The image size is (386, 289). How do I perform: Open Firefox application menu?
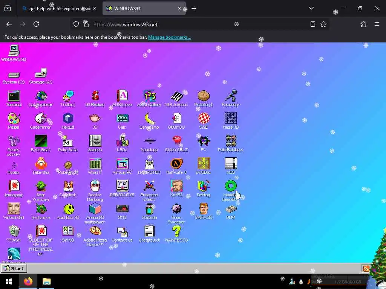377,24
